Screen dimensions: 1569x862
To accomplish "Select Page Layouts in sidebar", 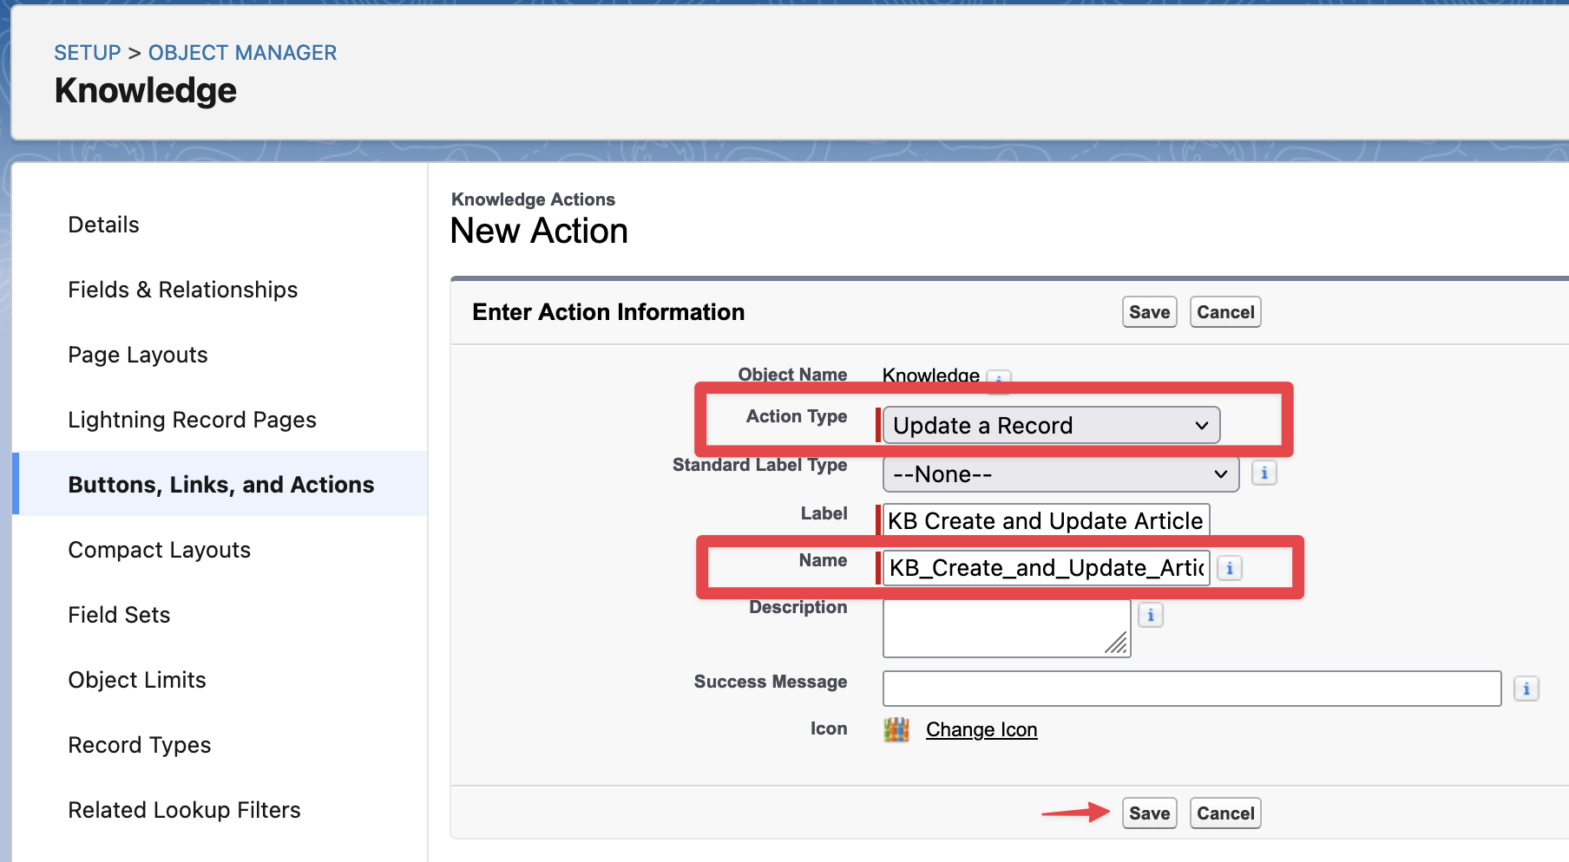I will tap(138, 355).
